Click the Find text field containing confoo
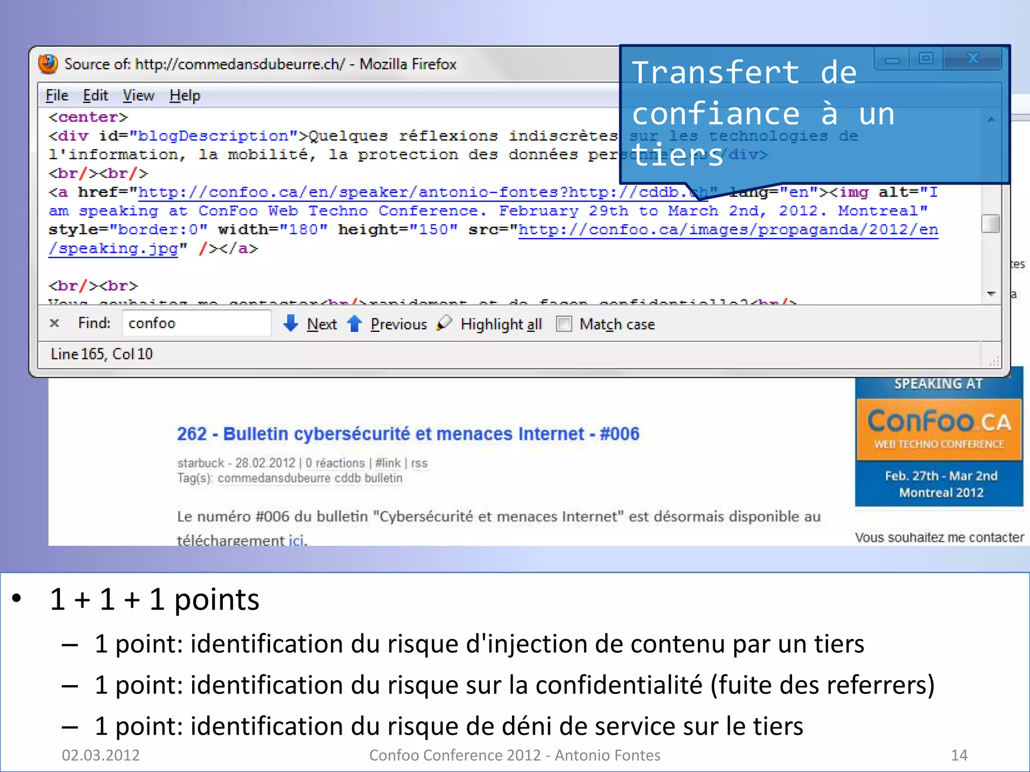This screenshot has height=772, width=1030. [x=197, y=323]
